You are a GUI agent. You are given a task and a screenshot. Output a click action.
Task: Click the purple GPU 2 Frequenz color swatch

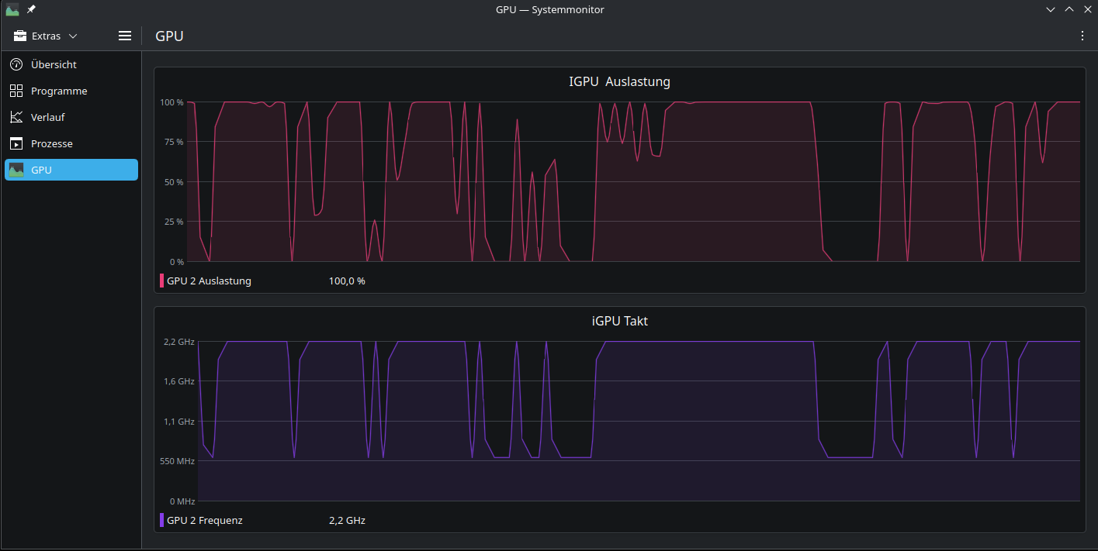tap(161, 520)
